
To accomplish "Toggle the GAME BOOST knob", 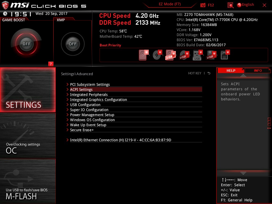I will coord(26,44).
